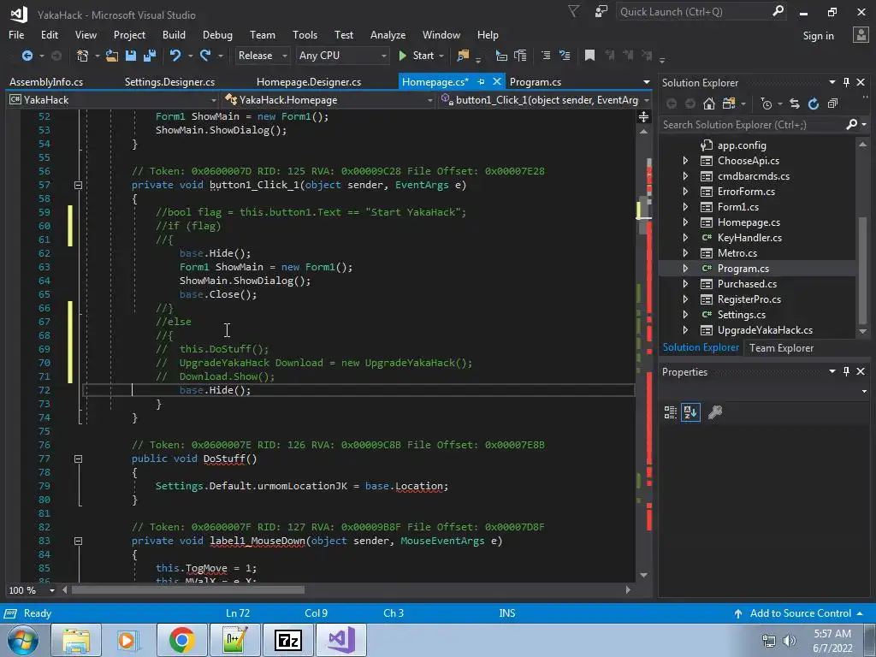Click the Properties Categorized view icon
This screenshot has height=657, width=876.
point(671,412)
